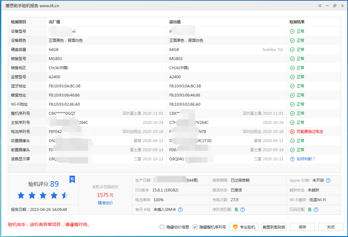Click the iOS version 15.6.1 (19G82)

click(165, 190)
